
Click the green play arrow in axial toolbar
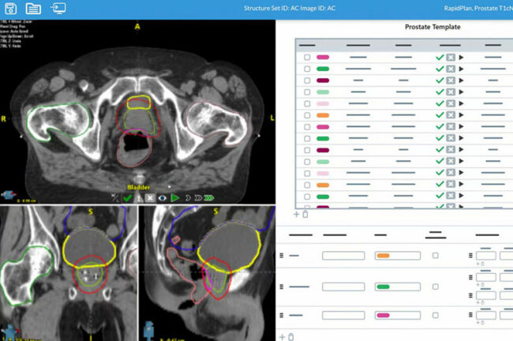(175, 198)
